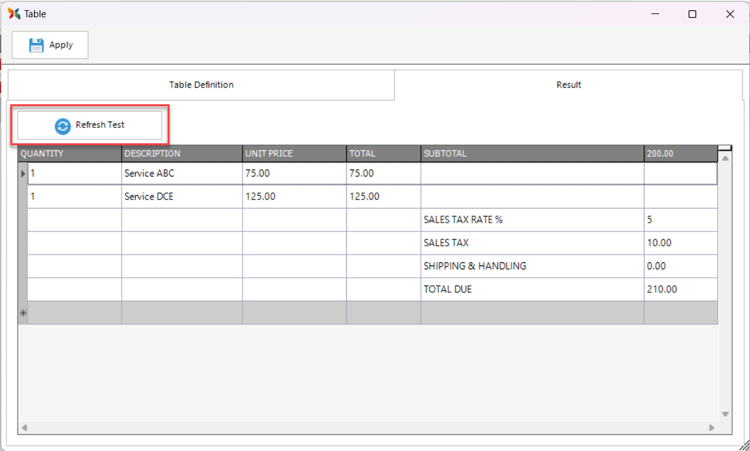Click the new row asterisk marker
750x451 pixels.
click(23, 313)
